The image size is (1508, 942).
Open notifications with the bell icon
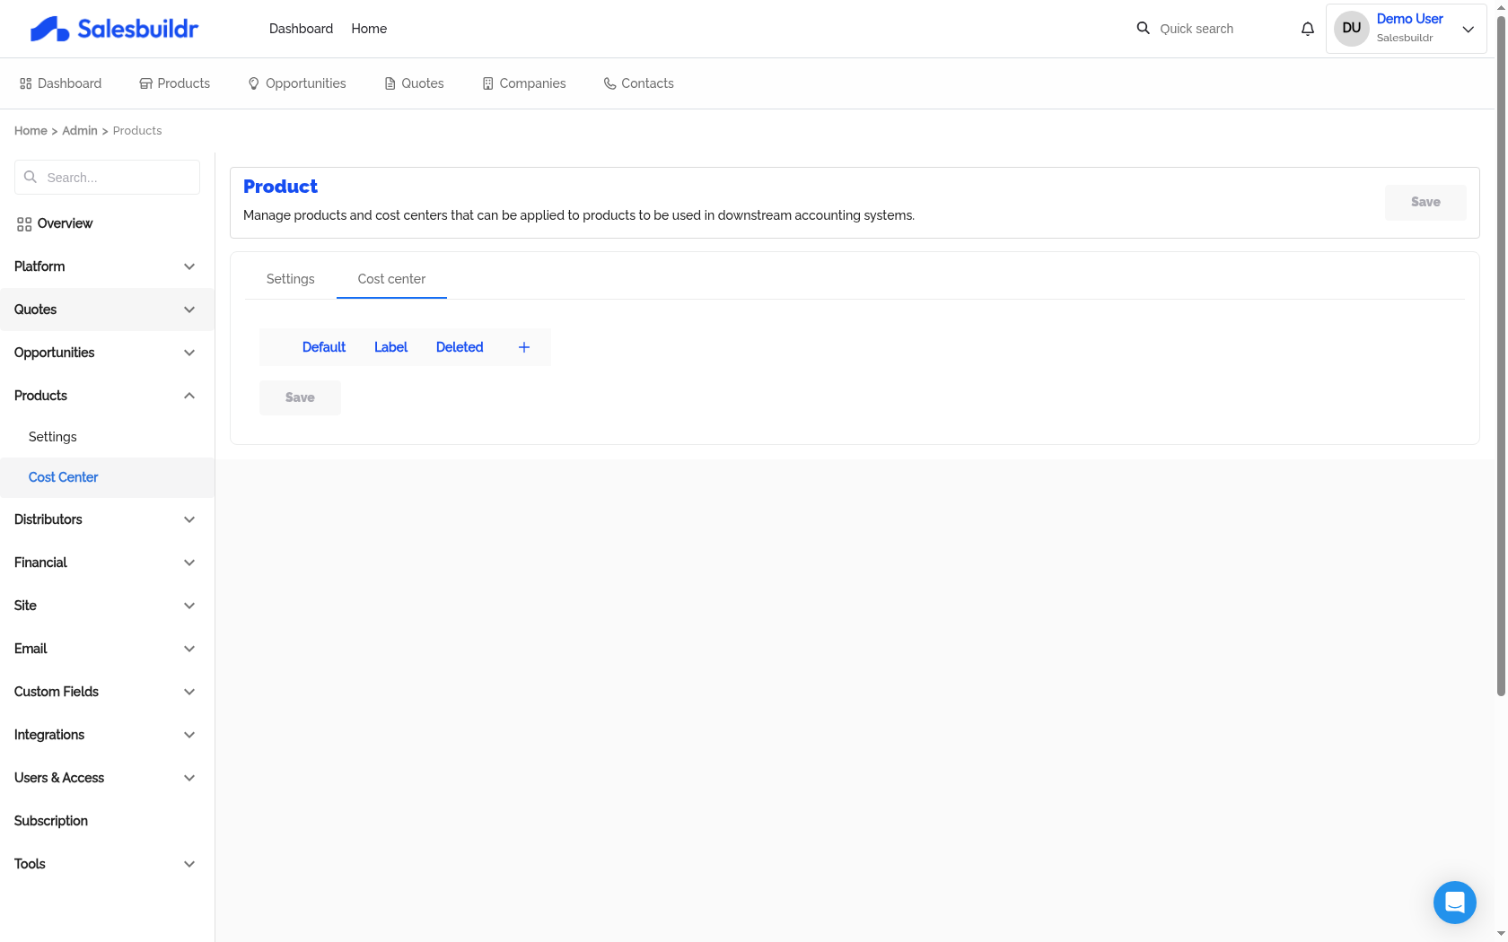tap(1307, 28)
